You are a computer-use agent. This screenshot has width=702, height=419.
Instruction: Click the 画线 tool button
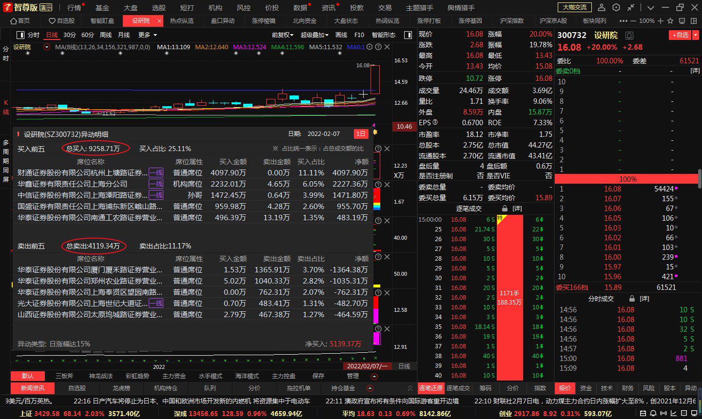[x=342, y=35]
